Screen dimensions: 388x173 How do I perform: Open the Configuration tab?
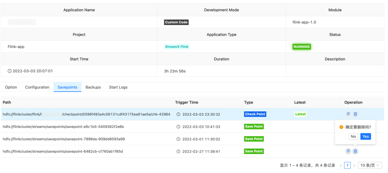37,87
